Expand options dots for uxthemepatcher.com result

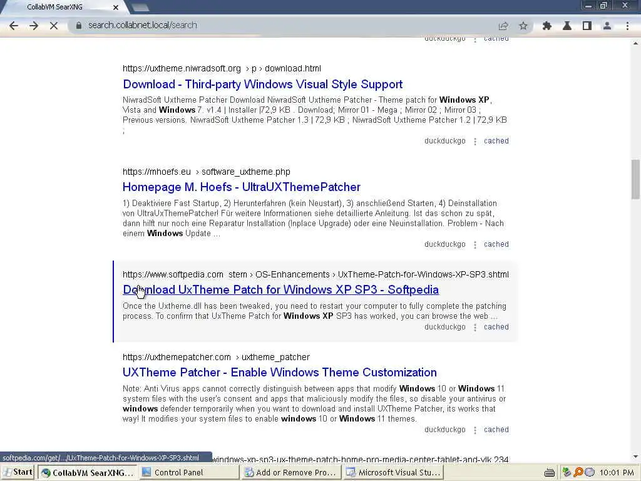point(474,430)
